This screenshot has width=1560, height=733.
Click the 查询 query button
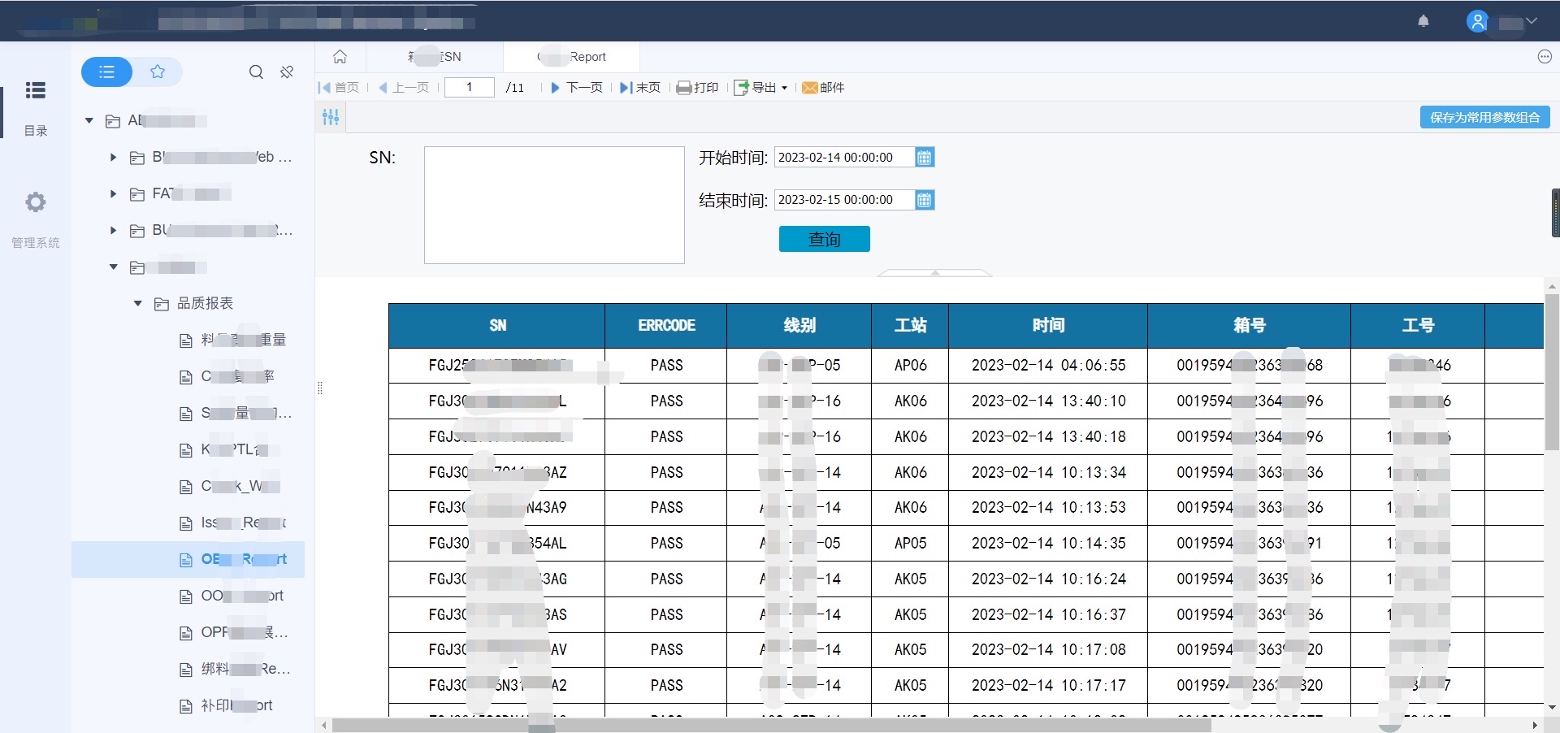point(824,239)
